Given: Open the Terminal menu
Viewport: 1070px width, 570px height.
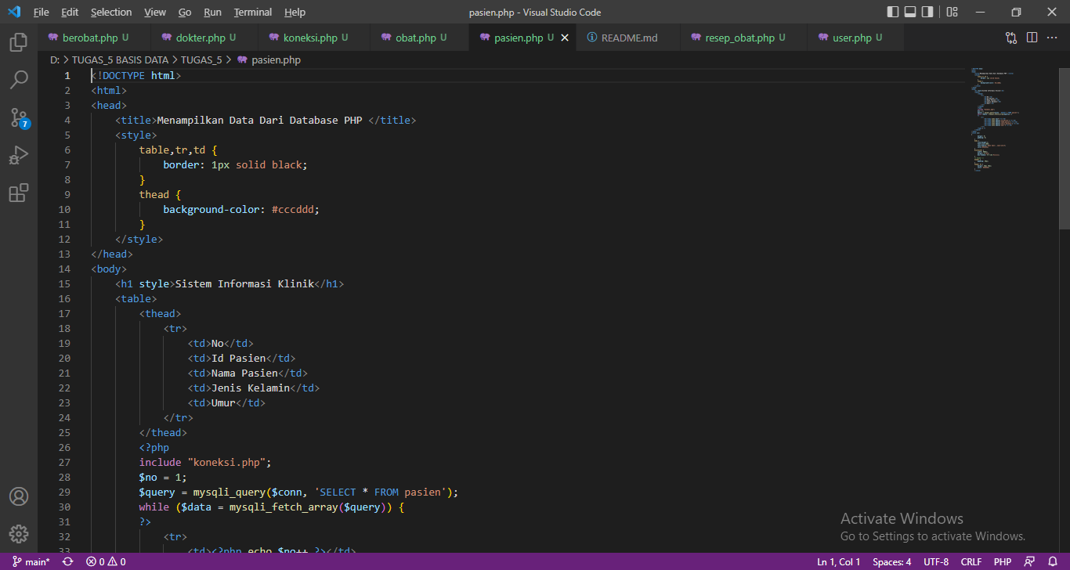Looking at the screenshot, I should pyautogui.click(x=252, y=12).
